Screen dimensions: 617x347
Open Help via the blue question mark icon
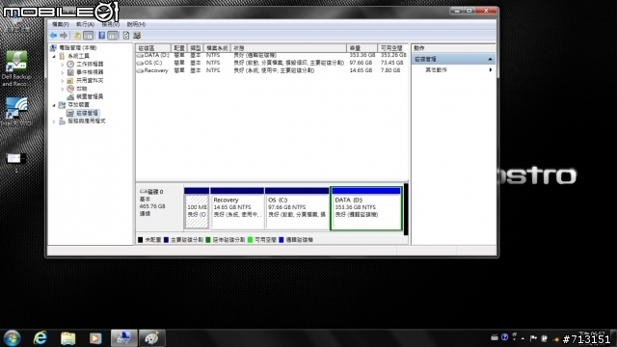(x=101, y=36)
